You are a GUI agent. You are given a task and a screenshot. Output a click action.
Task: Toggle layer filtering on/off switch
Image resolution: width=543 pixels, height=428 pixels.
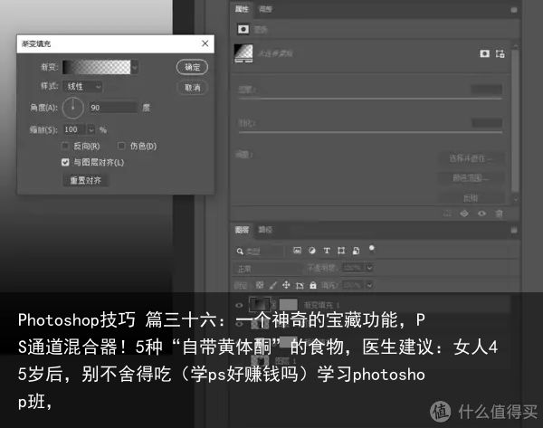click(x=372, y=249)
